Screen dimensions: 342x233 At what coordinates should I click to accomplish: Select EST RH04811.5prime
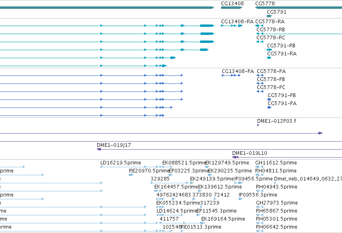[259, 175]
